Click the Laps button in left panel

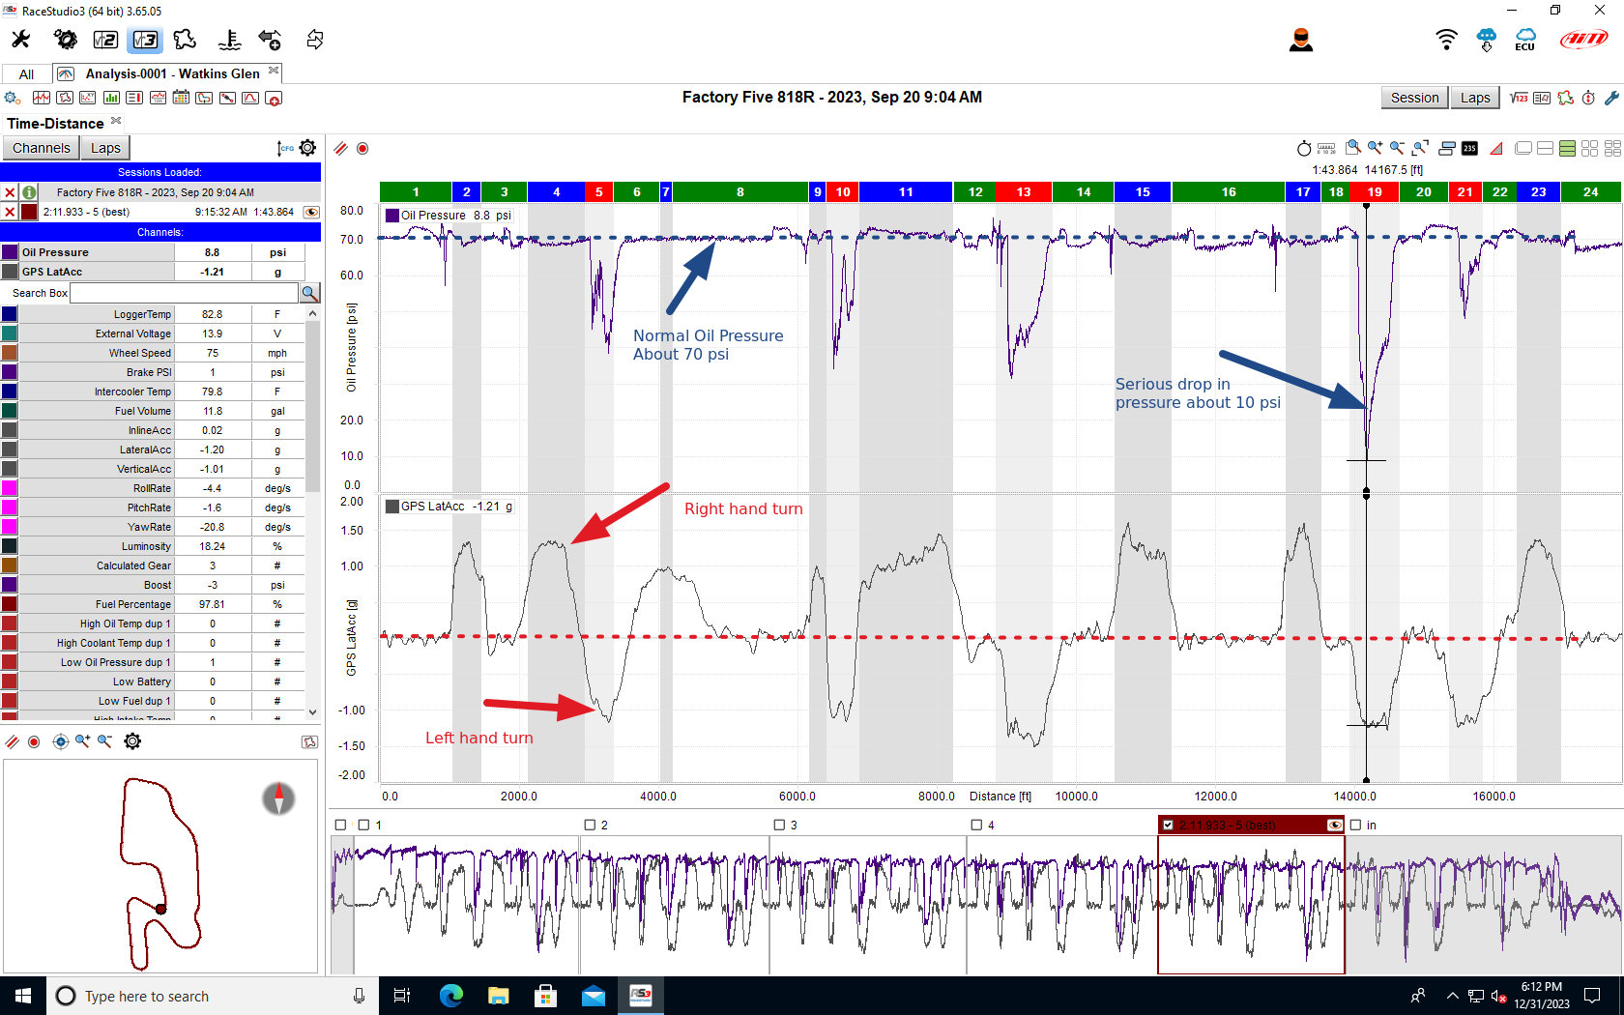pos(105,148)
